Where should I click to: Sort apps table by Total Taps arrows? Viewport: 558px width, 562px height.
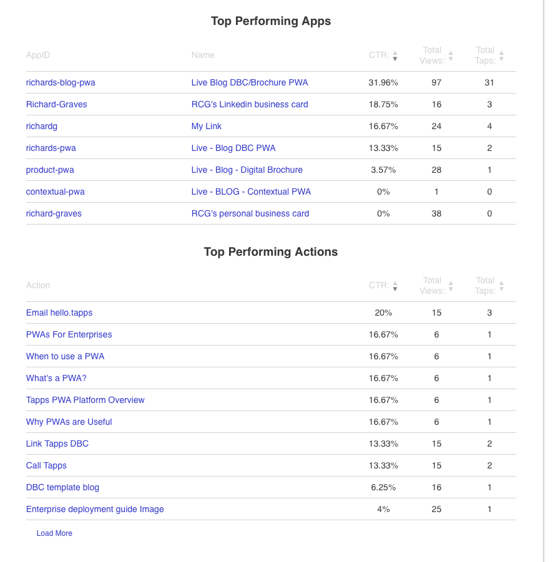click(501, 56)
